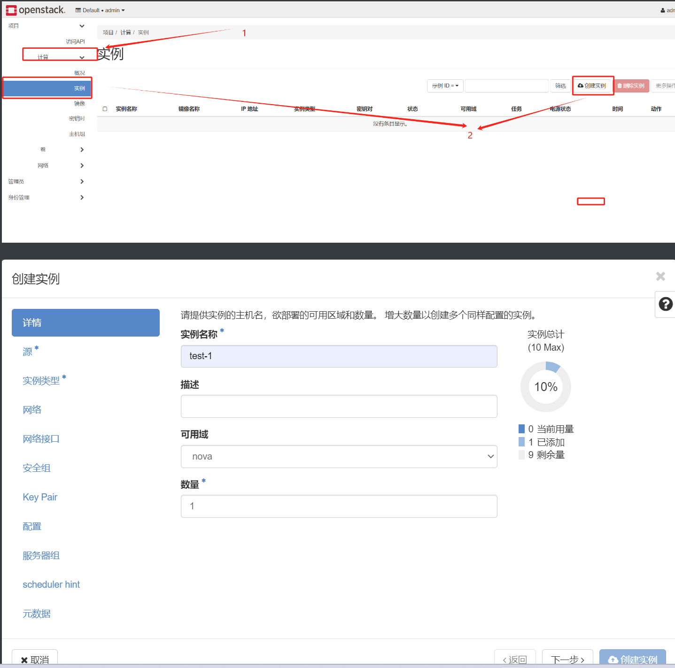The image size is (675, 668).
Task: Click the 已添加 legend color swatch
Action: 521,442
